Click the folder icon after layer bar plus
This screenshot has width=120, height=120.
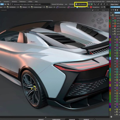point(104,7)
